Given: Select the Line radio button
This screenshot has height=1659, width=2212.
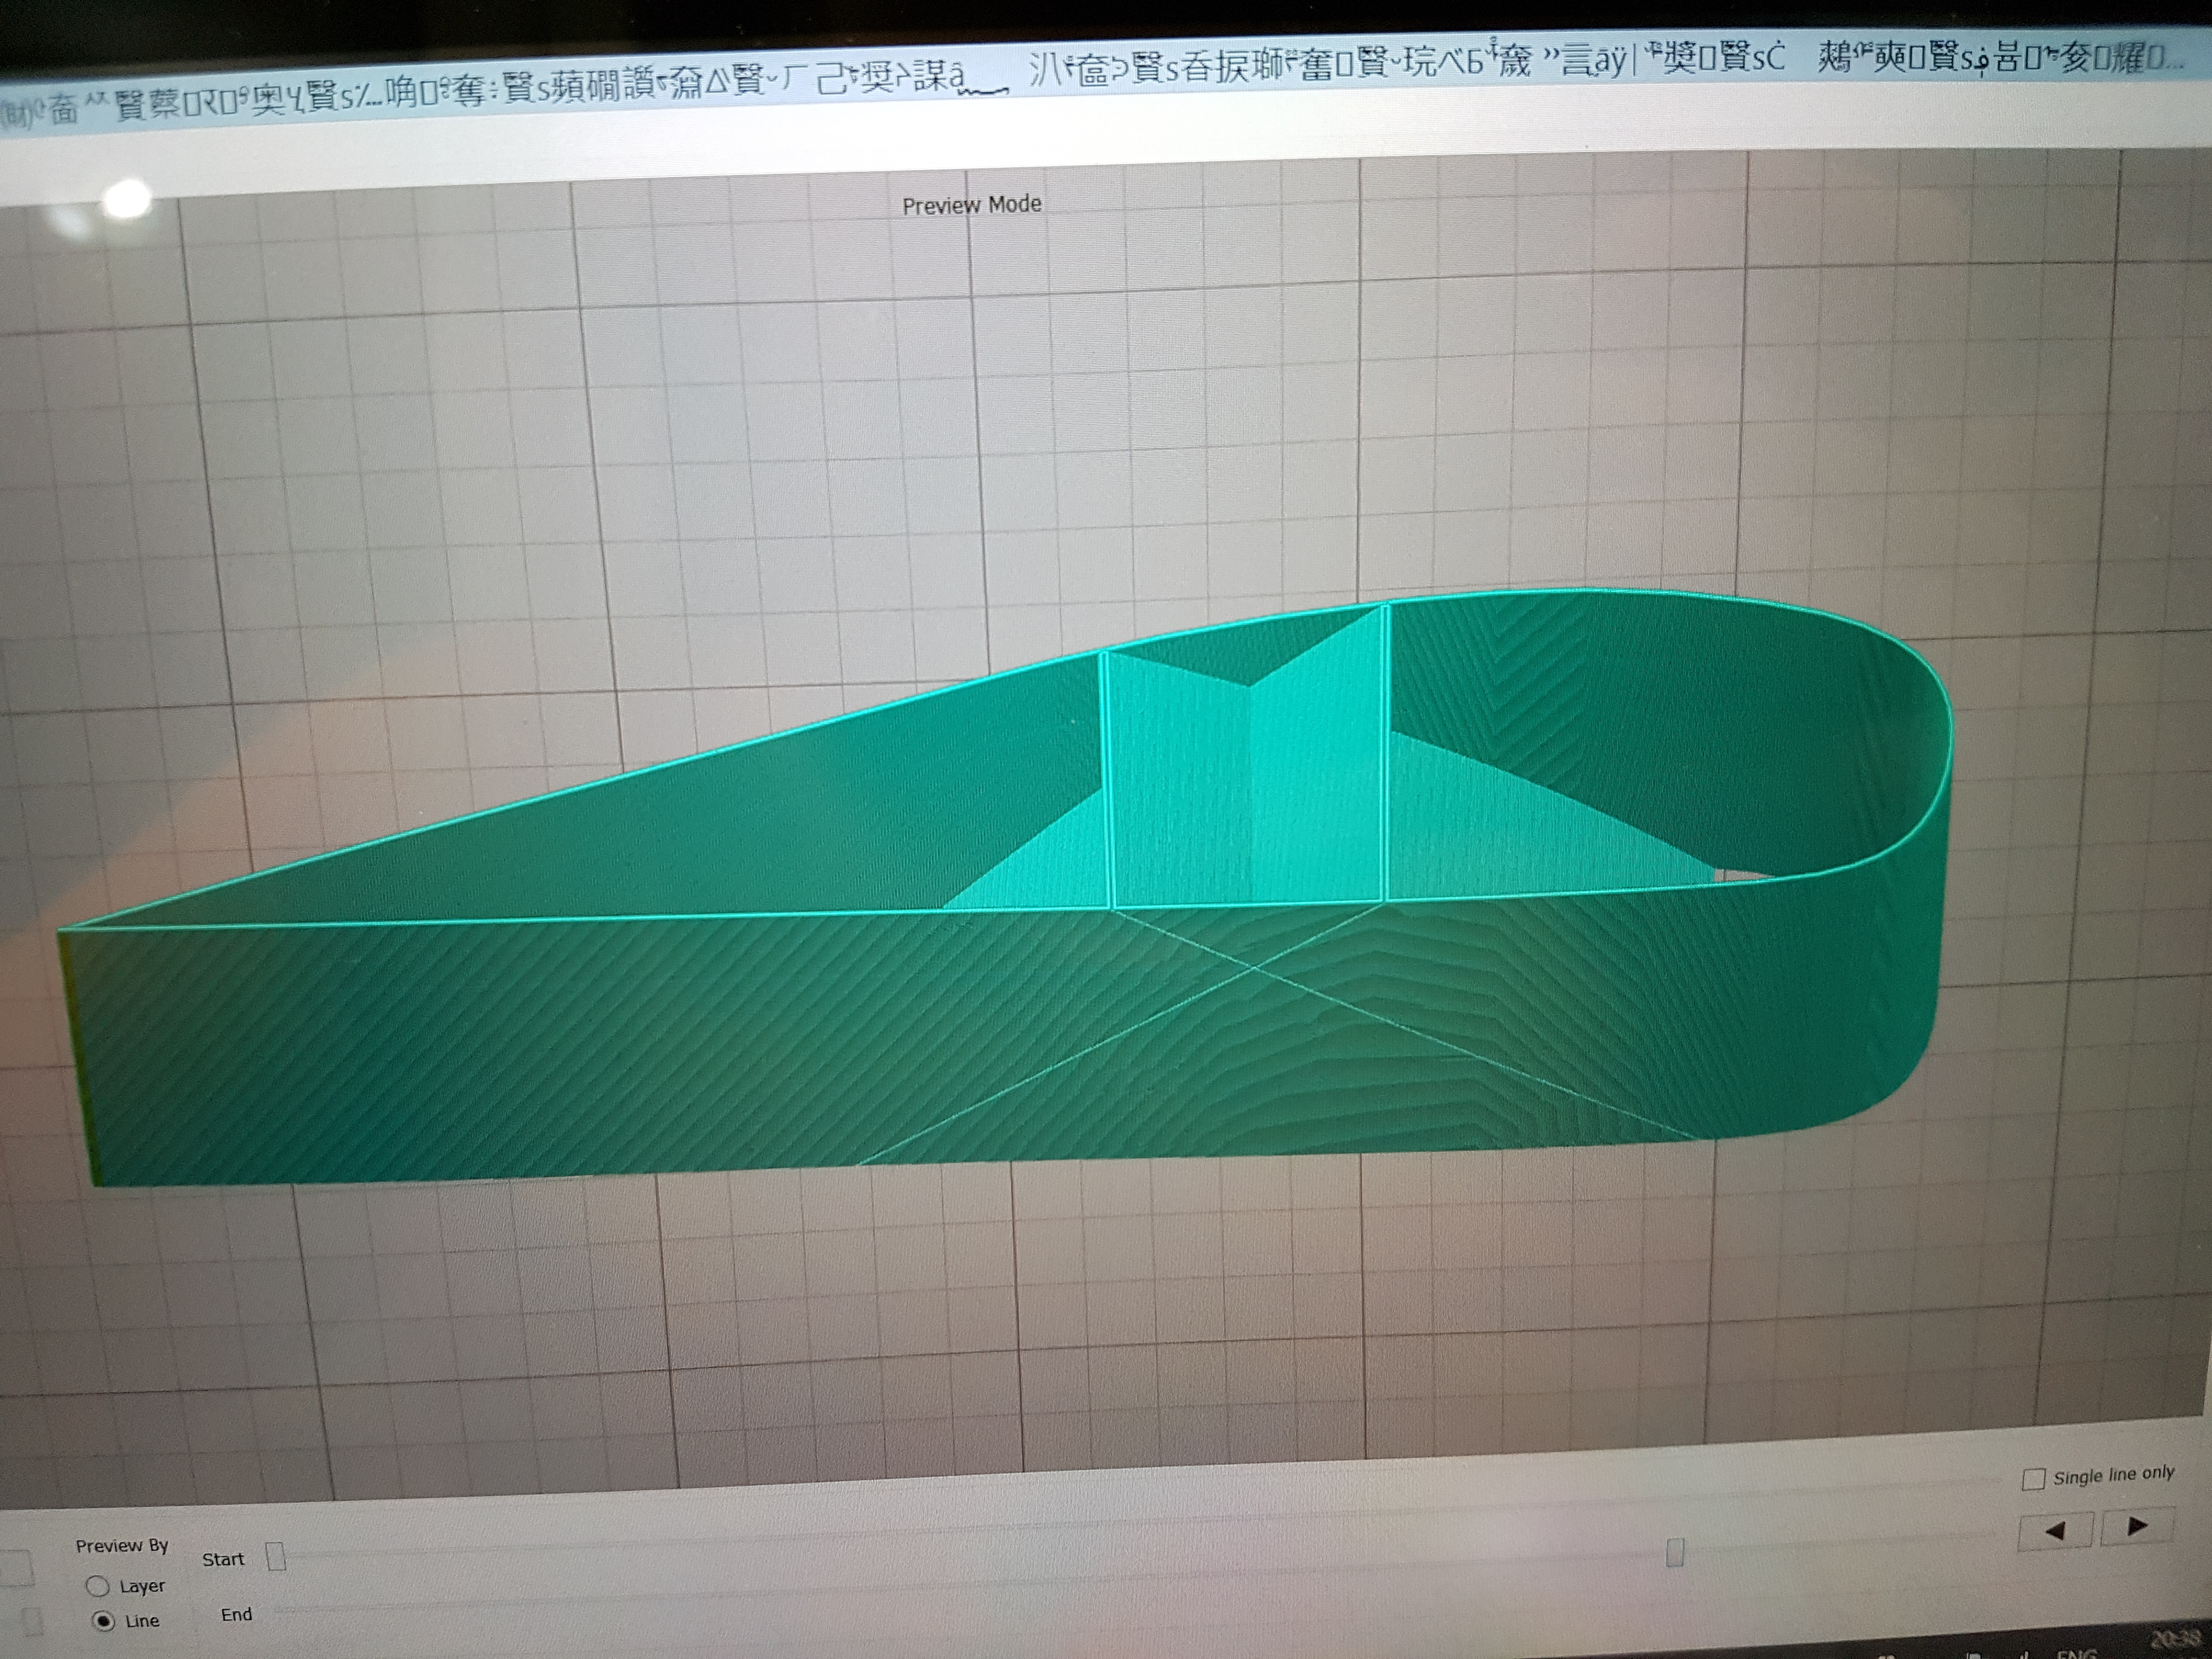Looking at the screenshot, I should (103, 1621).
